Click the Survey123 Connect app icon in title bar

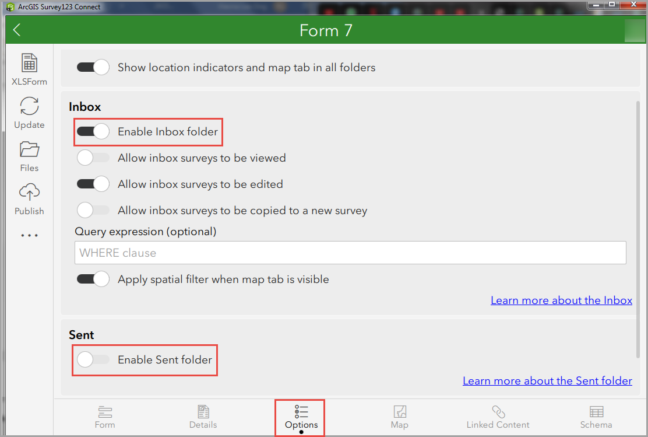10,7
